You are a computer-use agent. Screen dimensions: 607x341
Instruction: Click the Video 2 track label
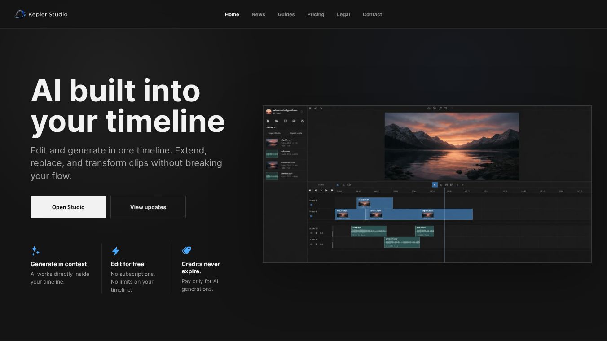313,201
